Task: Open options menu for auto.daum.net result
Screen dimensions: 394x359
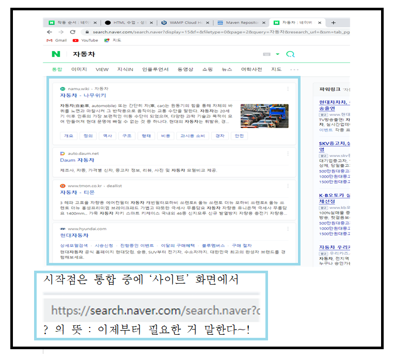Action: [288, 153]
